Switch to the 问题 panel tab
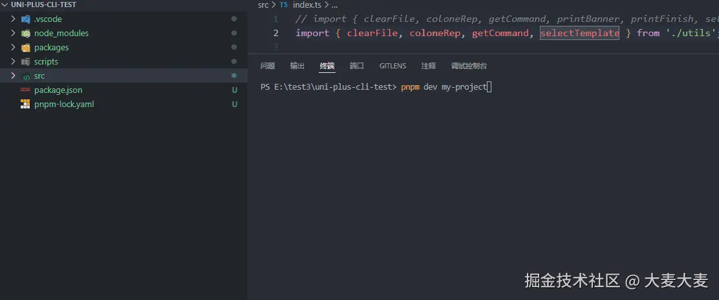Screen dimensions: 719x300 267,66
